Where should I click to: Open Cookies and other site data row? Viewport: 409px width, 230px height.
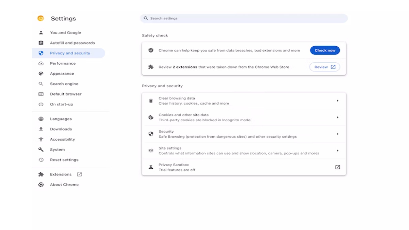click(244, 118)
